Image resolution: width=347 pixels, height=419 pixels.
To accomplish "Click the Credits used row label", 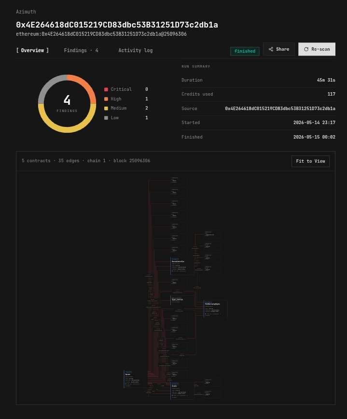I will pos(197,94).
